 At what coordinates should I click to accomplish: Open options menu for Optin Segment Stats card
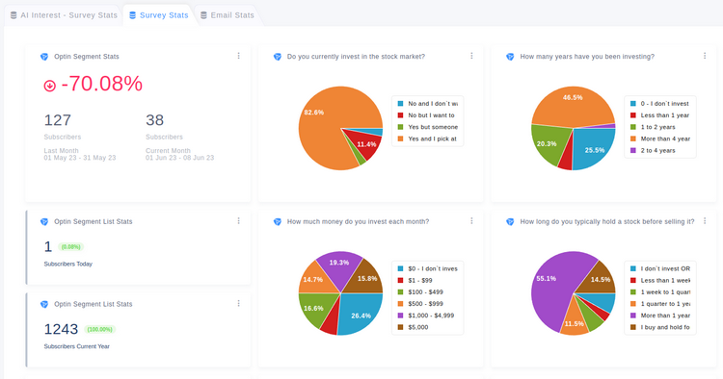(x=238, y=56)
